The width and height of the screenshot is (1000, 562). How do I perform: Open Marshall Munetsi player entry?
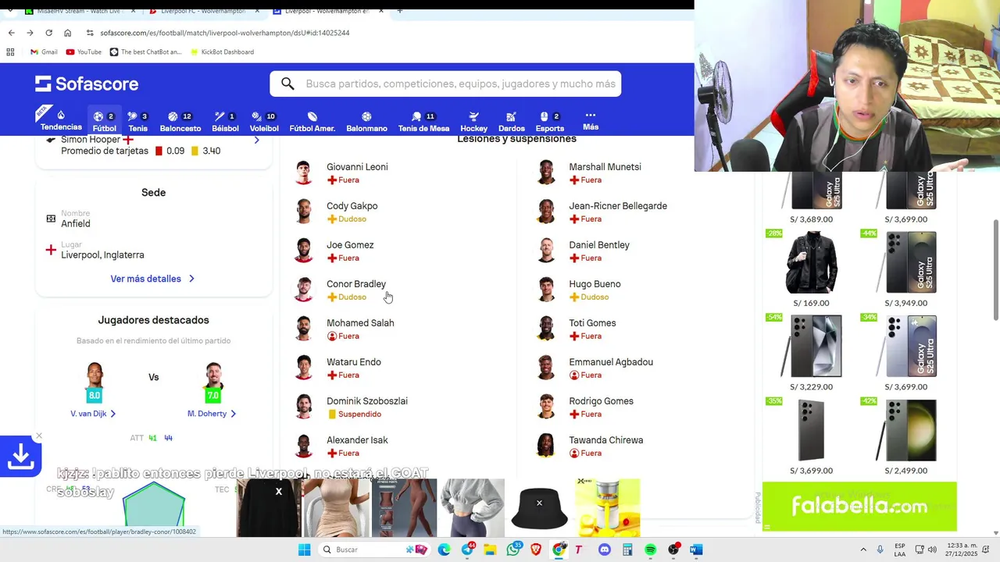605,167
